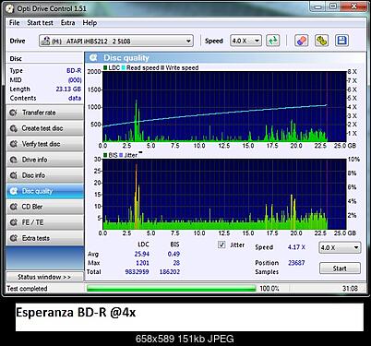Click the current Speed value 4.17 X
This screenshot has width=371, height=346.
click(x=296, y=247)
